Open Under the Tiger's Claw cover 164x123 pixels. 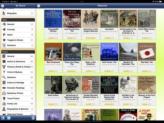91,115
